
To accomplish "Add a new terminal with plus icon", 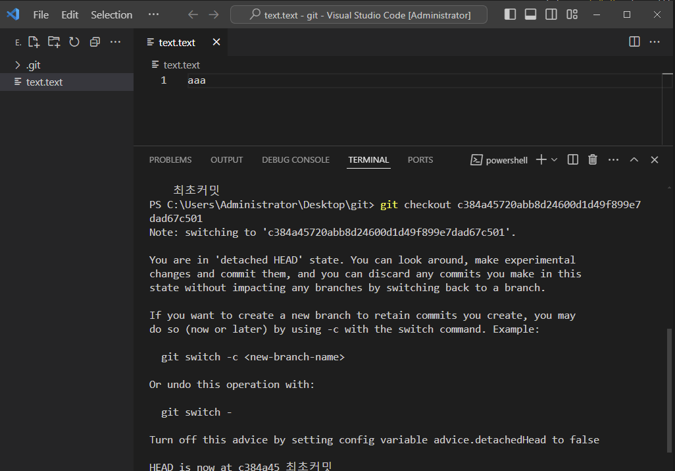I will coord(541,160).
